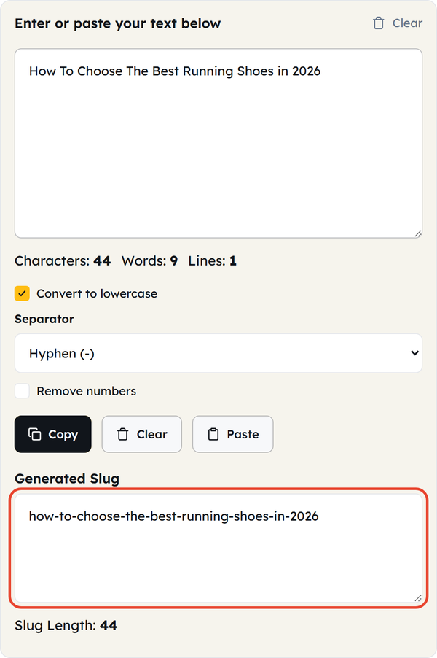The height and width of the screenshot is (658, 437).
Task: Click the "Words: 9" count text
Action: tap(149, 261)
